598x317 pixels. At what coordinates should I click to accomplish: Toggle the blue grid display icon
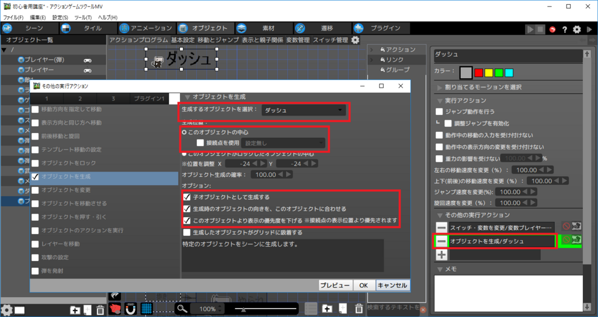tap(147, 309)
